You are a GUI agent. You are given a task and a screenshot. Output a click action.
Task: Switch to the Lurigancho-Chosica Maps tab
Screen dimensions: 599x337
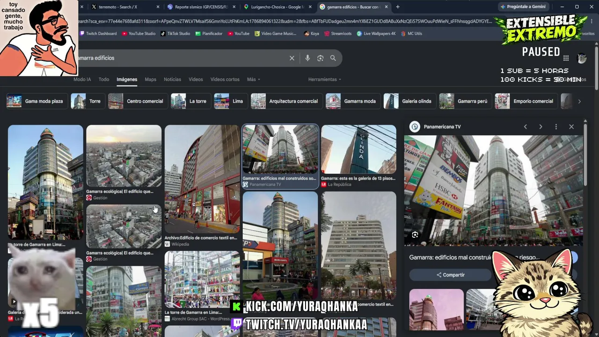[x=278, y=7]
